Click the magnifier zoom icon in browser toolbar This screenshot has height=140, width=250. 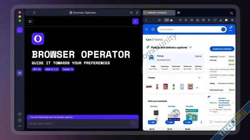pos(180,20)
